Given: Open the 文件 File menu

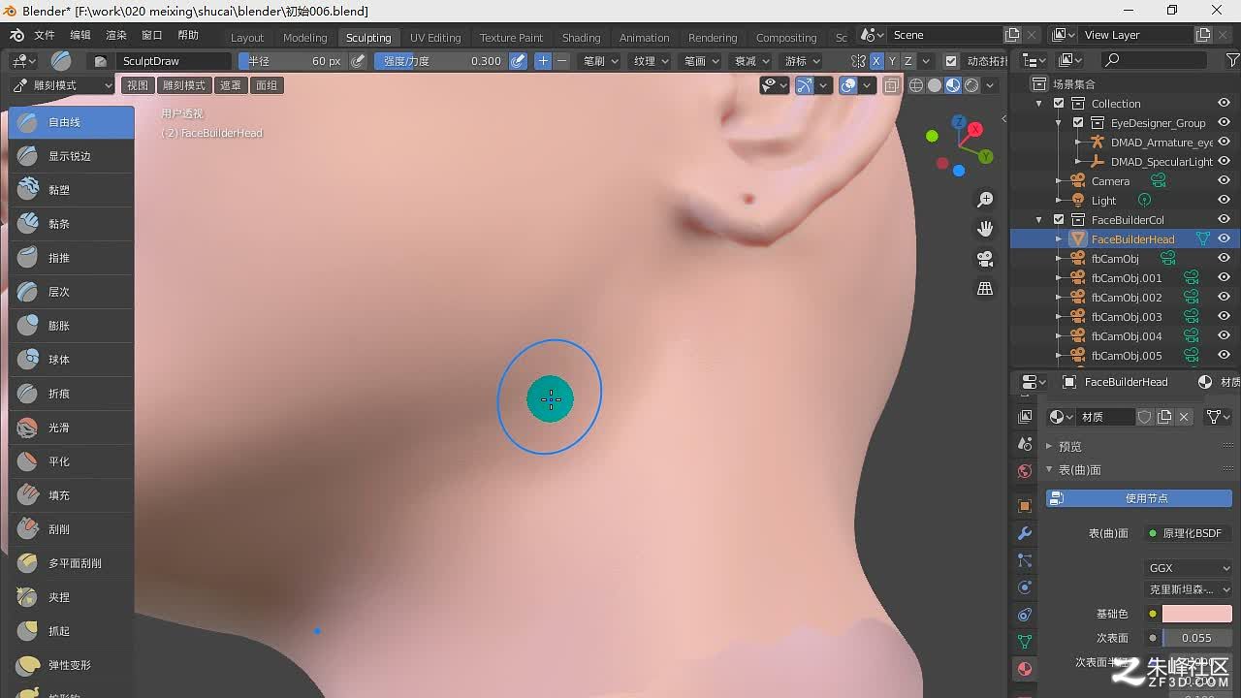Looking at the screenshot, I should [45, 35].
